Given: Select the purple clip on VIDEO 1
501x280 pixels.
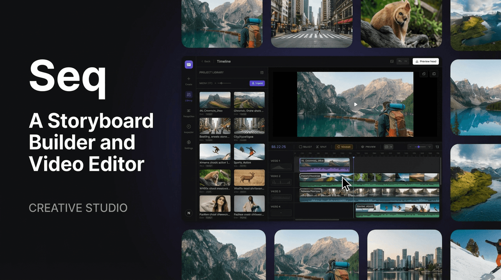Looking at the screenshot, I should click(x=324, y=165).
